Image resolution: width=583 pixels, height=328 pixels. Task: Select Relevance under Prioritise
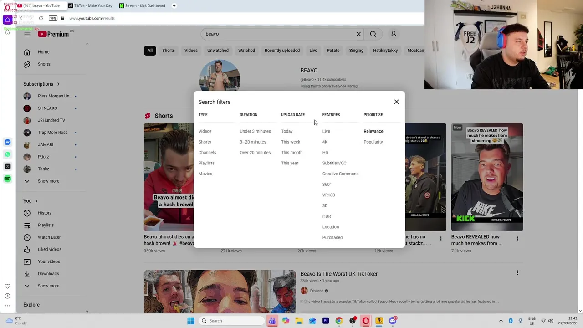(x=373, y=131)
